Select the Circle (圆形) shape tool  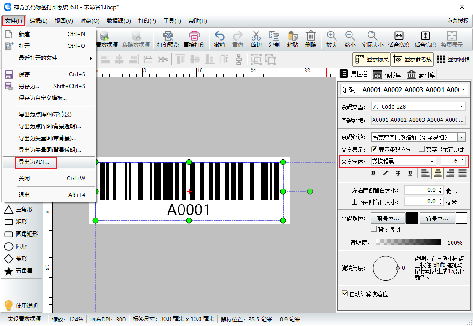click(16, 247)
